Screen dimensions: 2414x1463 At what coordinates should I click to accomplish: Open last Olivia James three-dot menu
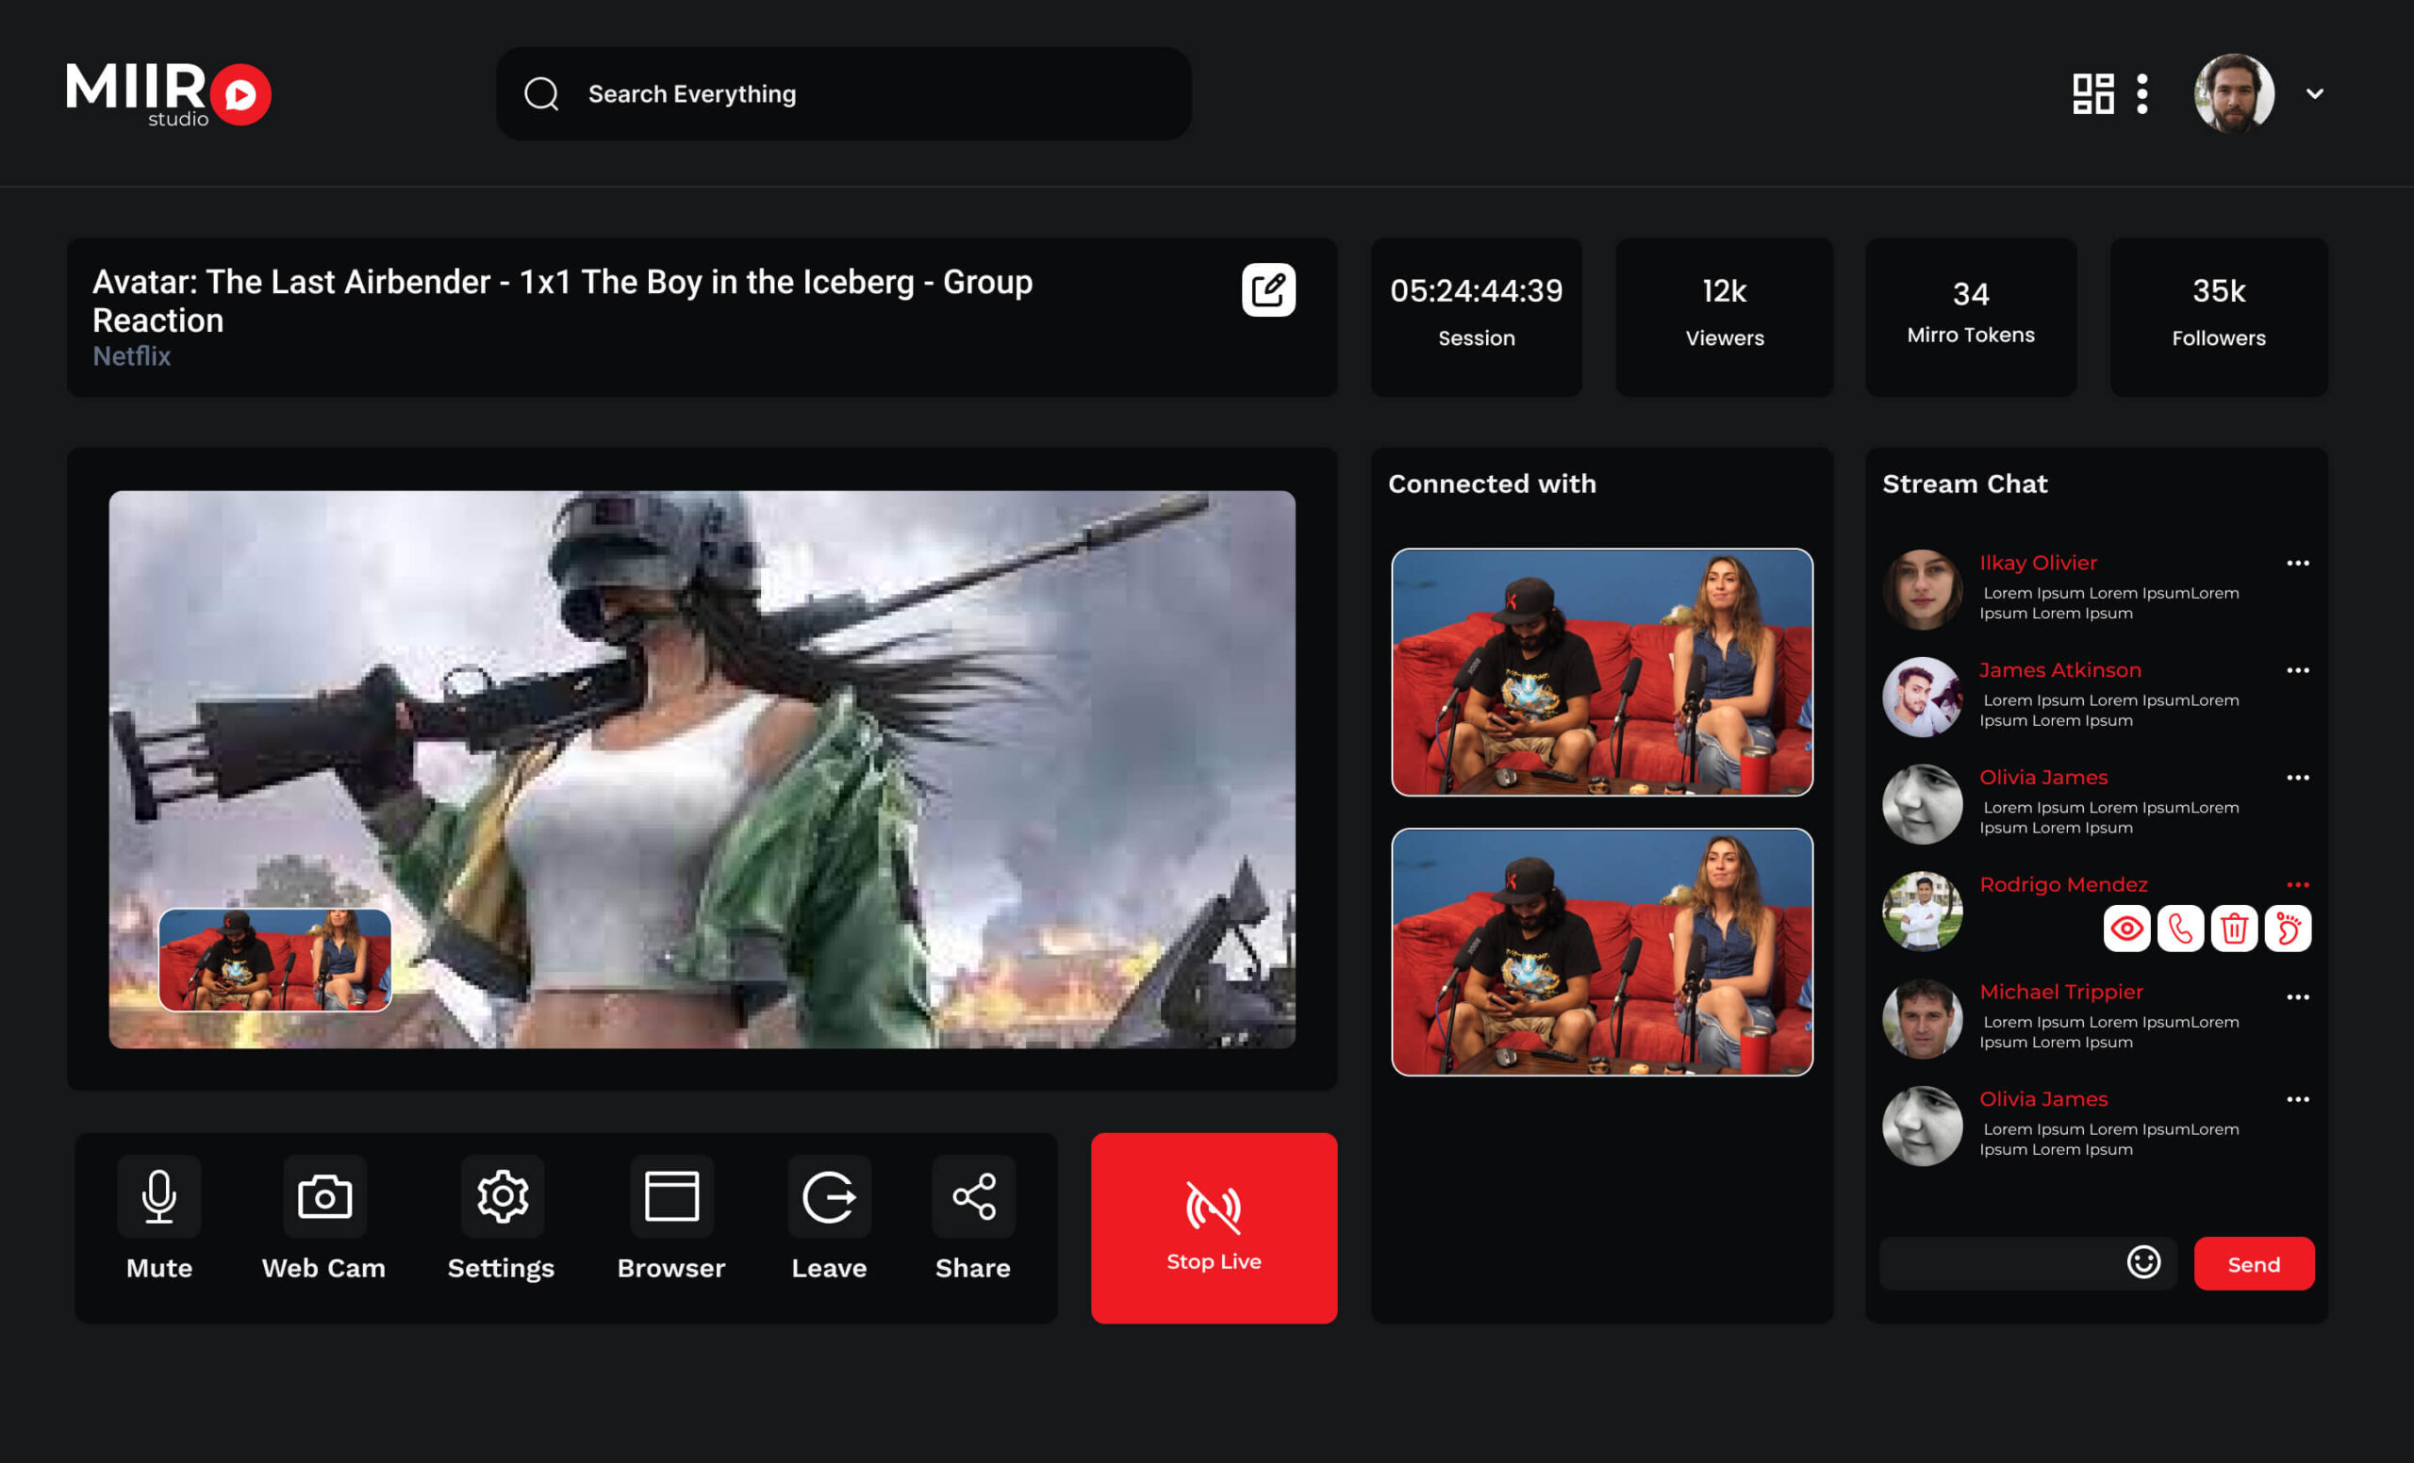2297,1100
